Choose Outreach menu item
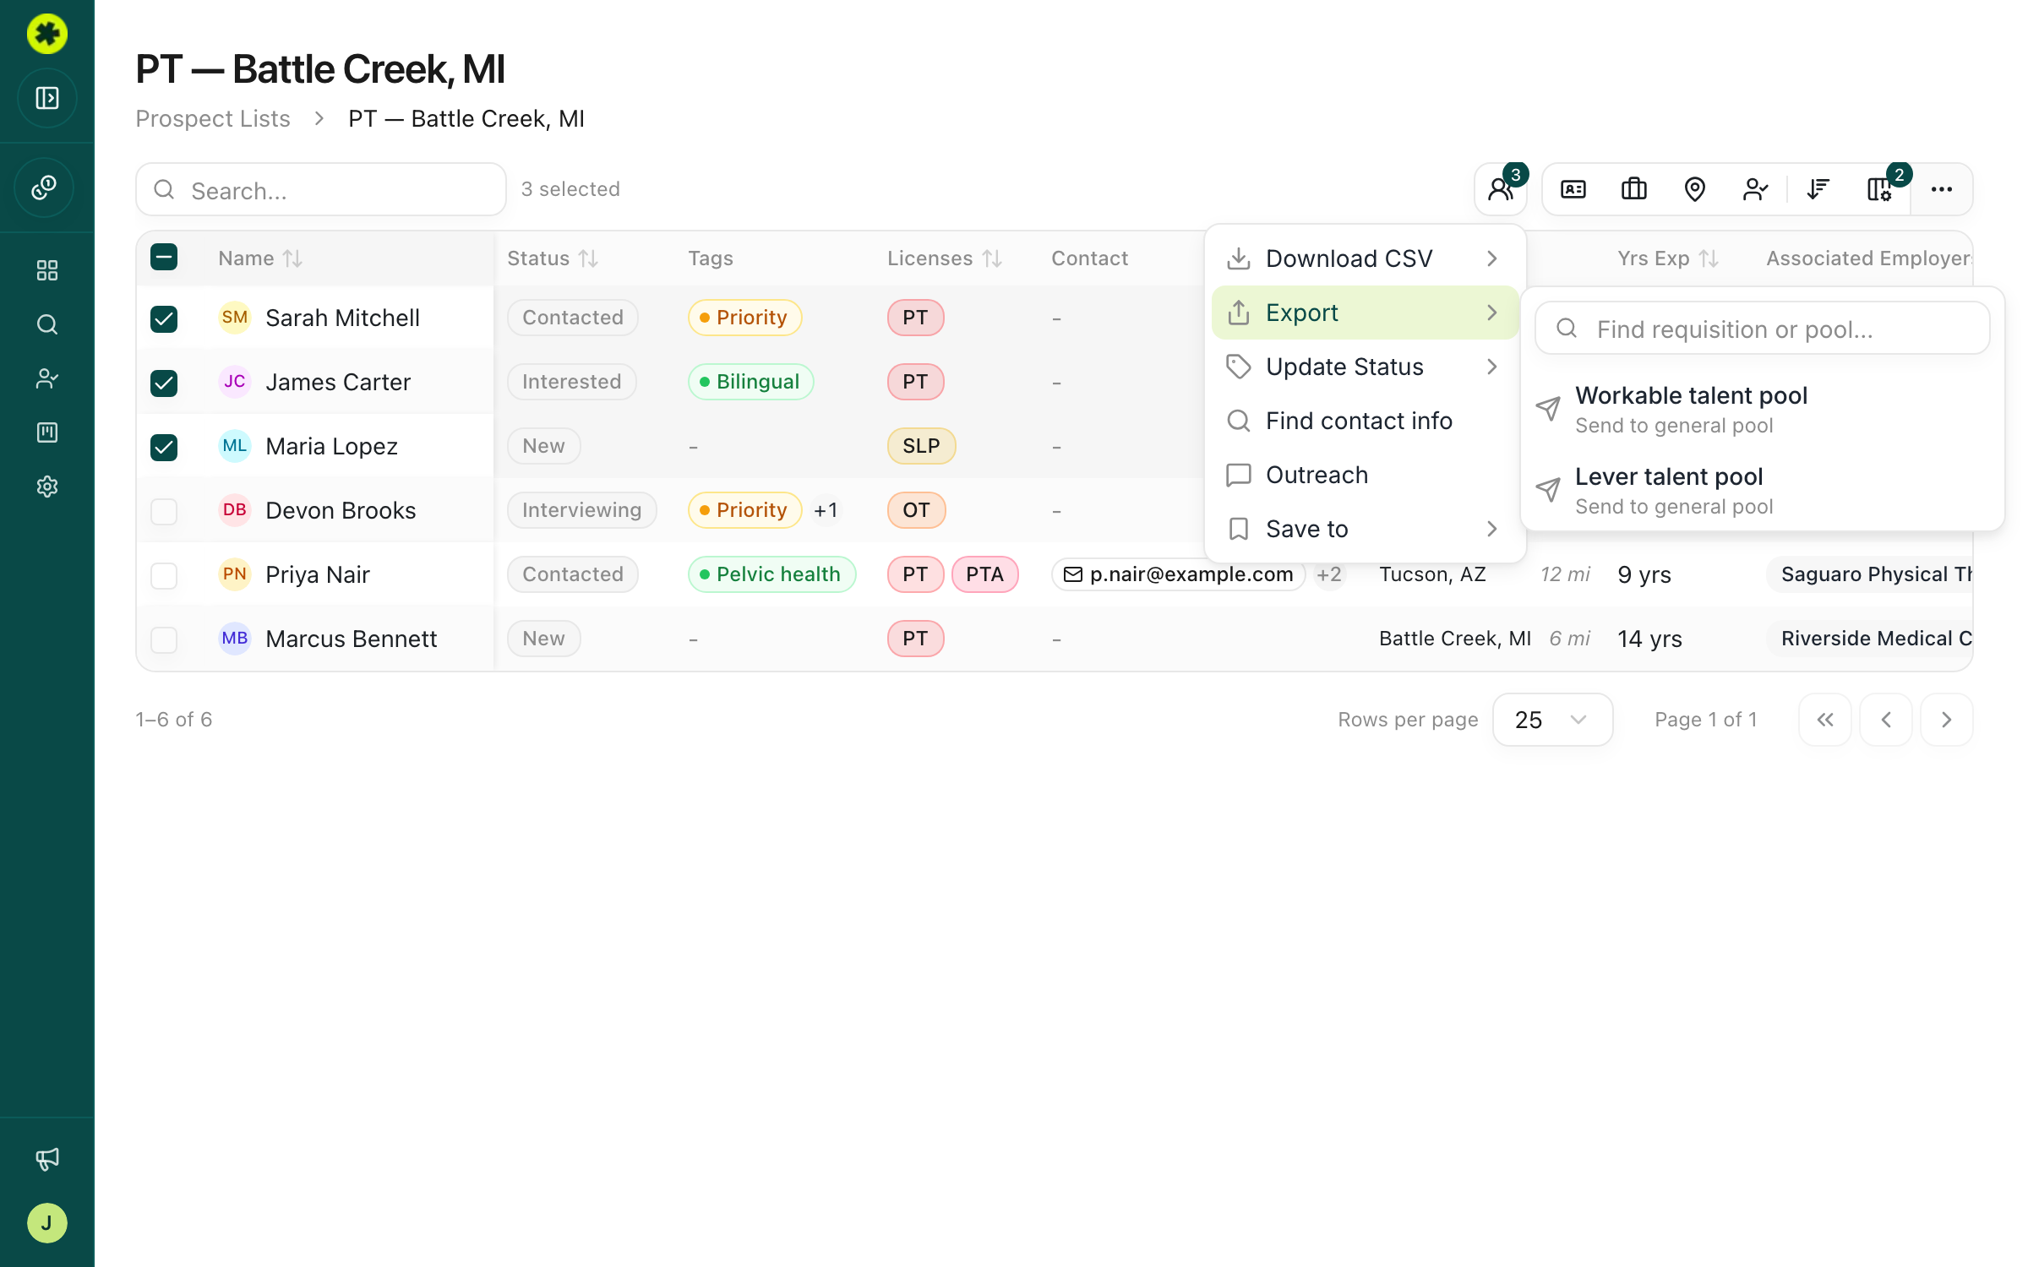The height and width of the screenshot is (1267, 2028). (1366, 475)
